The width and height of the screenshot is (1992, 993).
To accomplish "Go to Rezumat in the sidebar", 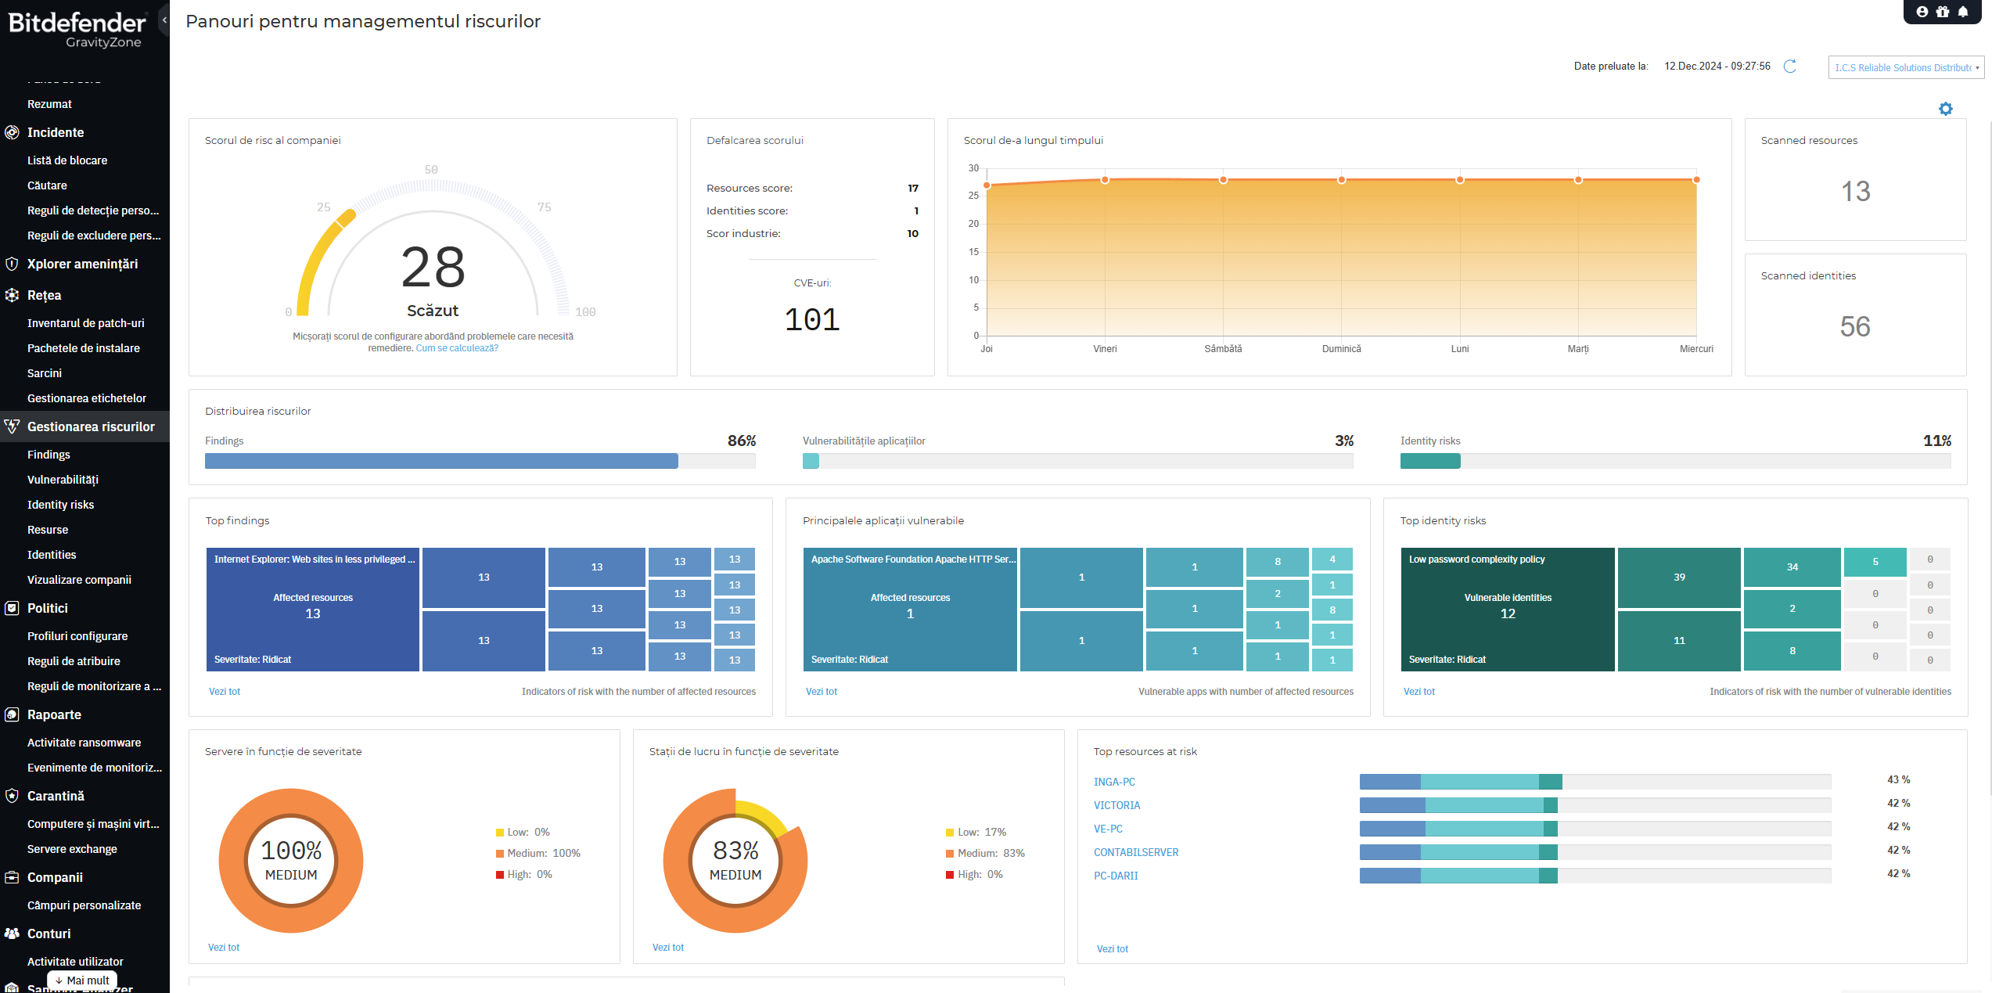I will [49, 104].
